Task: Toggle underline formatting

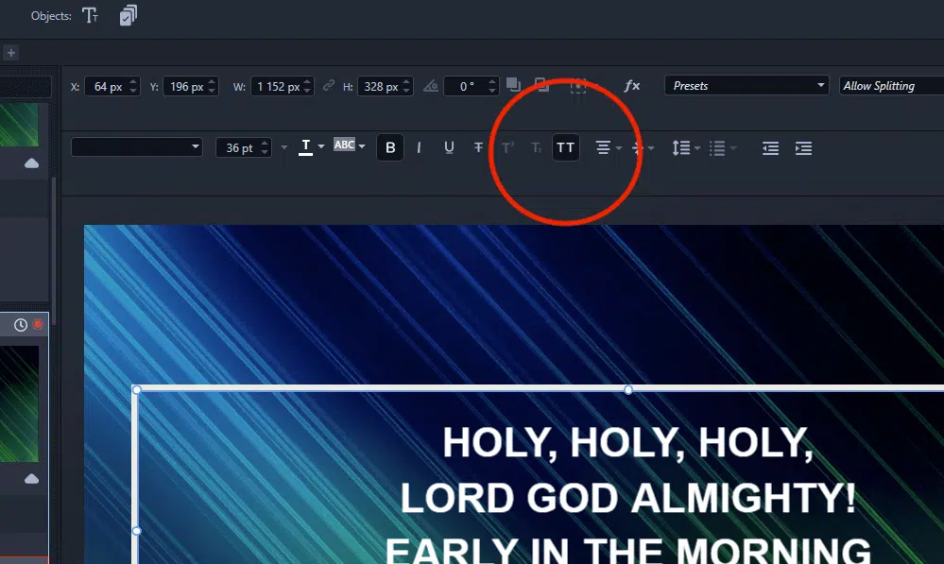Action: click(x=449, y=147)
